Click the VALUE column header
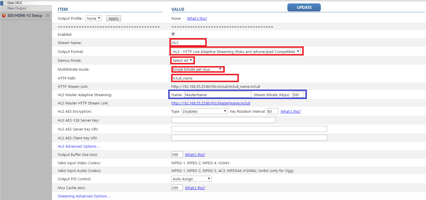This screenshot has height=200, width=426. (x=178, y=9)
